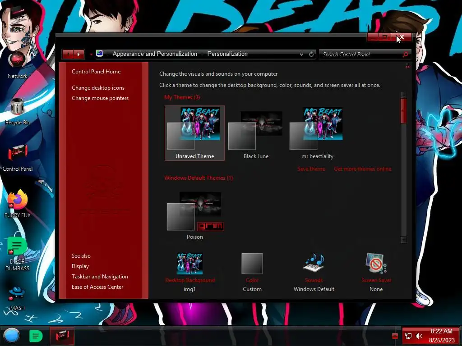Open Appearance and Personalization breadcrumb
The width and height of the screenshot is (462, 346).
155,54
